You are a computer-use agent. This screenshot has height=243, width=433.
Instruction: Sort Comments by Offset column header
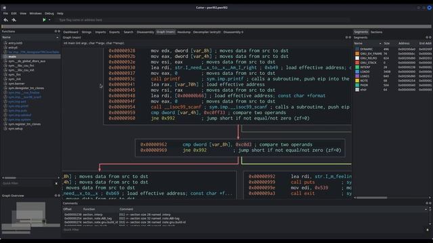(68, 209)
